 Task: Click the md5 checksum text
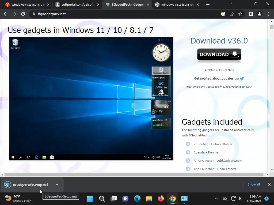tap(219, 87)
